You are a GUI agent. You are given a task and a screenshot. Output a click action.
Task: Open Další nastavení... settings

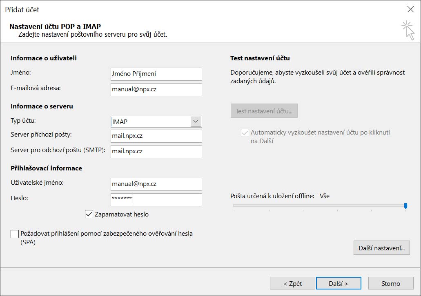click(381, 247)
